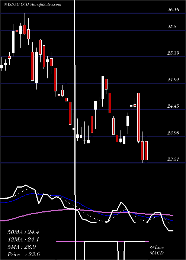The width and height of the screenshot is (186, 260).
Task: Click the 5MA : 23.9 readout
Action: point(22,247)
